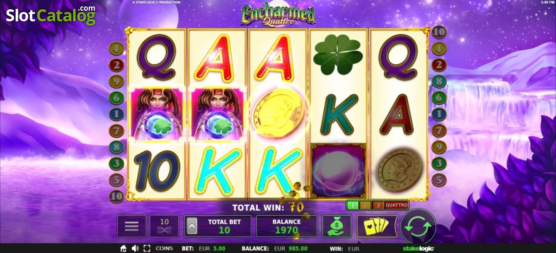Image resolution: width=556 pixels, height=253 pixels.
Task: Mute sound with the speaker icon
Action: [135, 248]
